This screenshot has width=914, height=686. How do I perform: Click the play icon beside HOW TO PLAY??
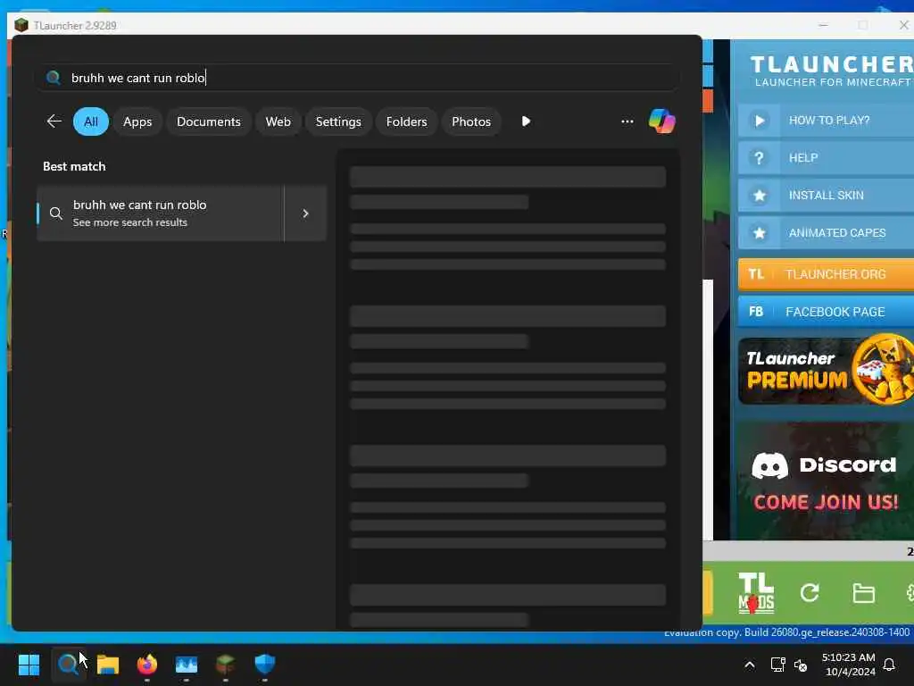click(759, 121)
